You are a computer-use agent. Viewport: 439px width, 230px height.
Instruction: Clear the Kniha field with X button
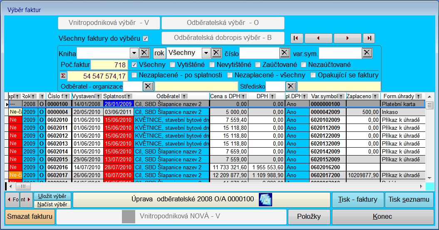click(144, 53)
